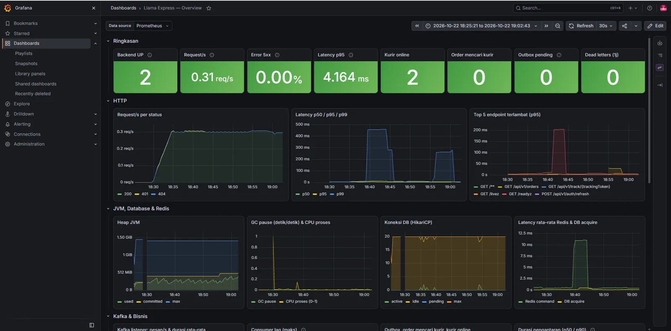
Task: Open the Explore menu item
Action: click(22, 104)
